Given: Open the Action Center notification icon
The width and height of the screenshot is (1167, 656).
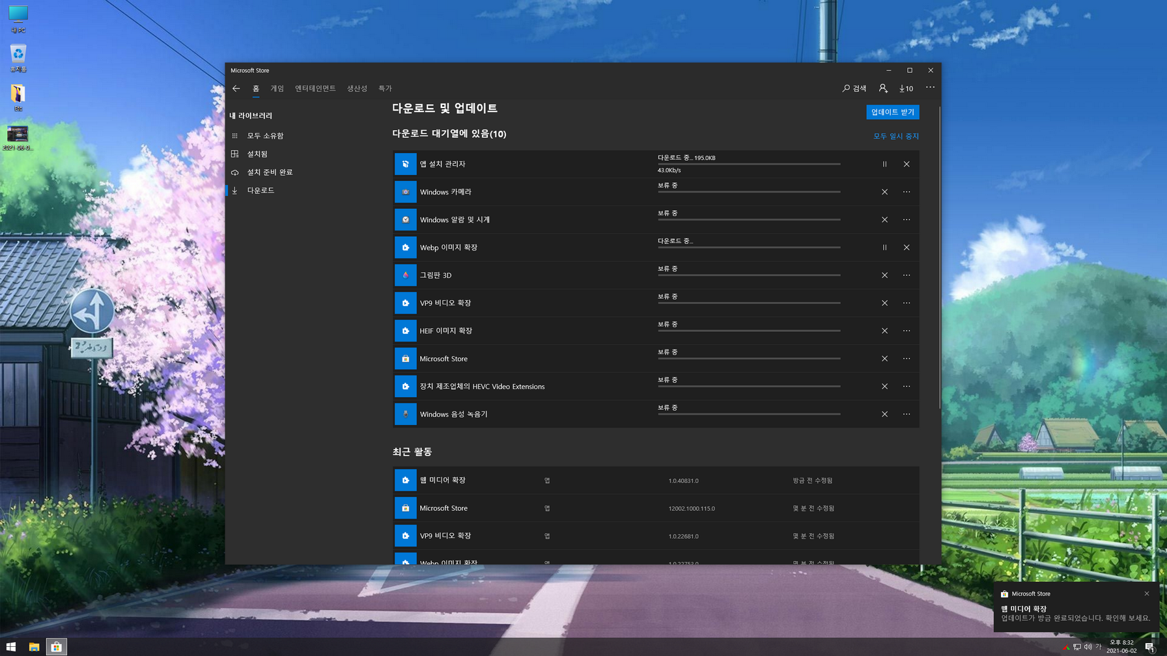Looking at the screenshot, I should coord(1150,647).
